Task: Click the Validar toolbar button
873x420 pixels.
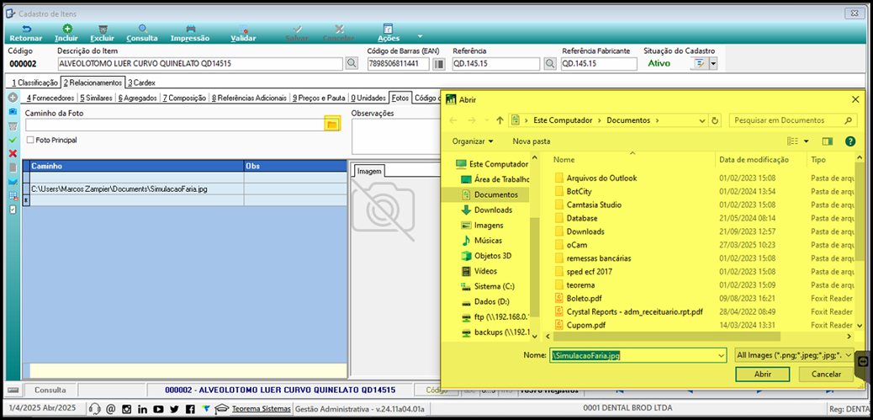Action: pos(243,34)
